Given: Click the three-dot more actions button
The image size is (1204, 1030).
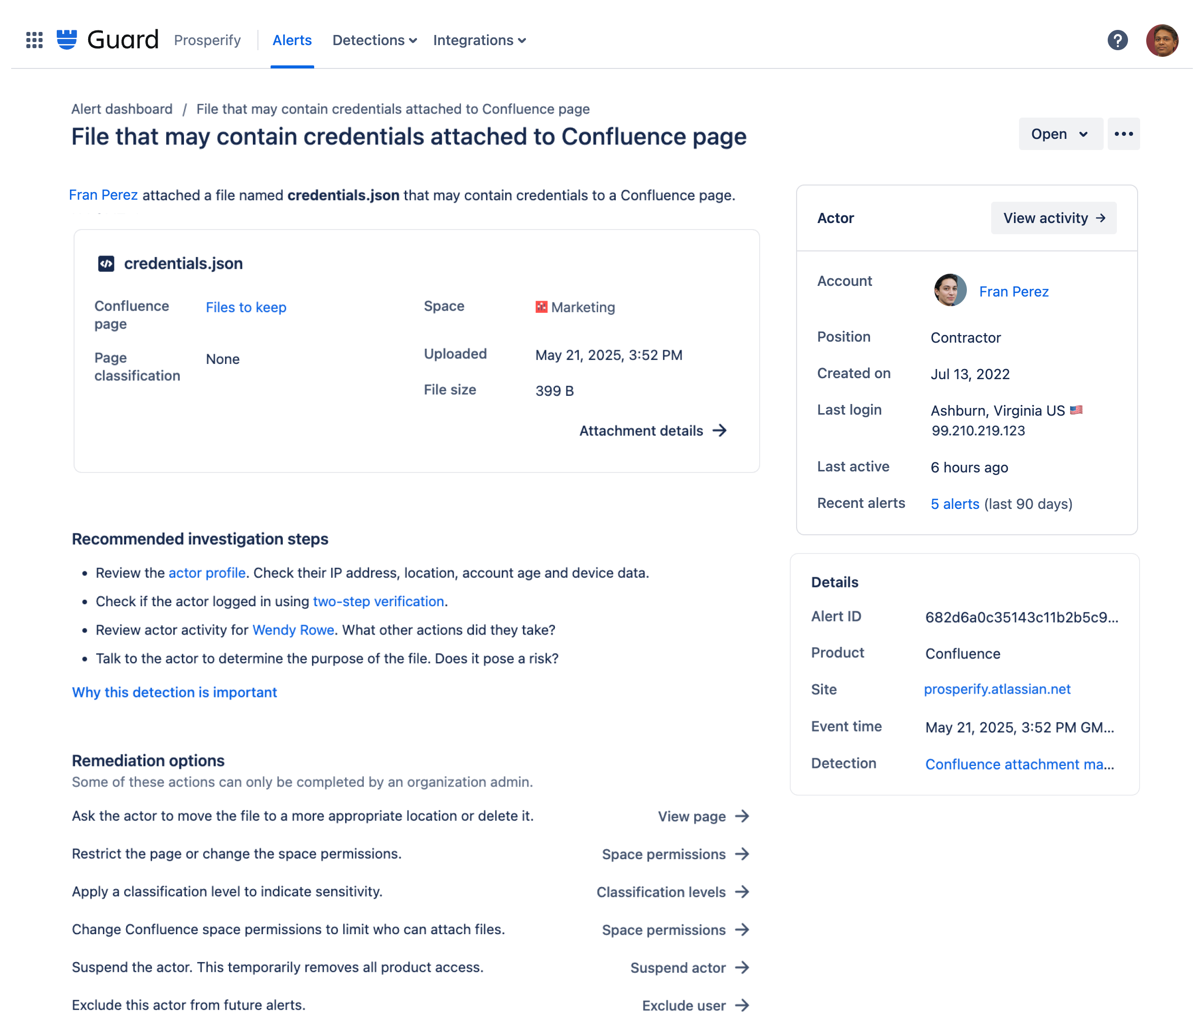Looking at the screenshot, I should coord(1122,134).
